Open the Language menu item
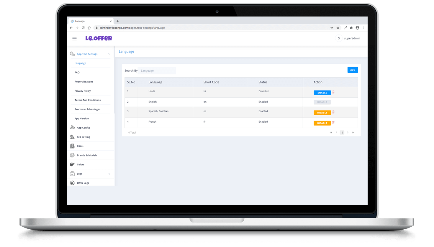 [80, 63]
